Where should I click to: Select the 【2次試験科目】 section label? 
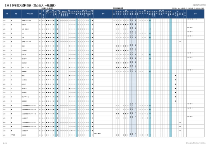pyautogui.click(x=117, y=7)
